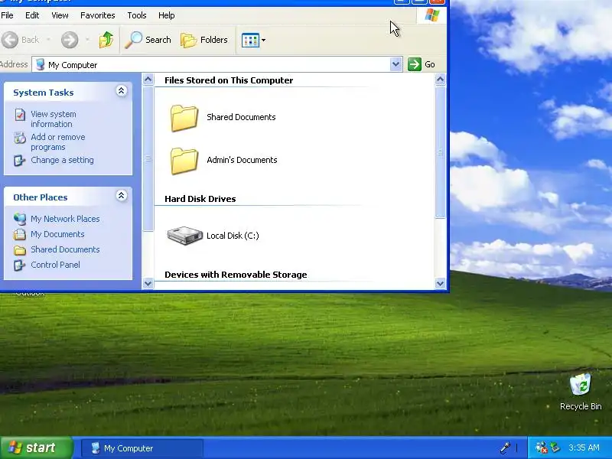Screen dimensions: 612x459
Task: Click the Hard Disk Drives heading
Action: (200, 199)
